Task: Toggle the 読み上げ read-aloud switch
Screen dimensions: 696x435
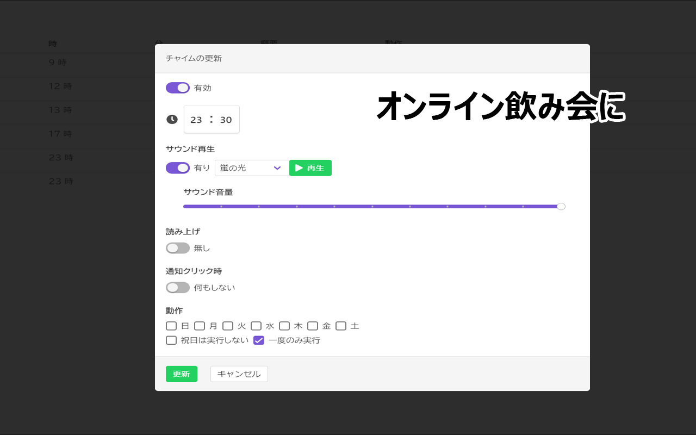Action: coord(178,248)
